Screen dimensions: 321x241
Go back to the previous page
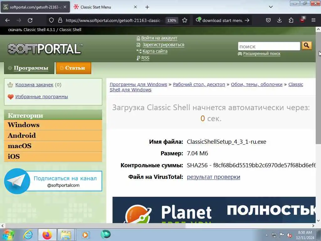pos(8,20)
